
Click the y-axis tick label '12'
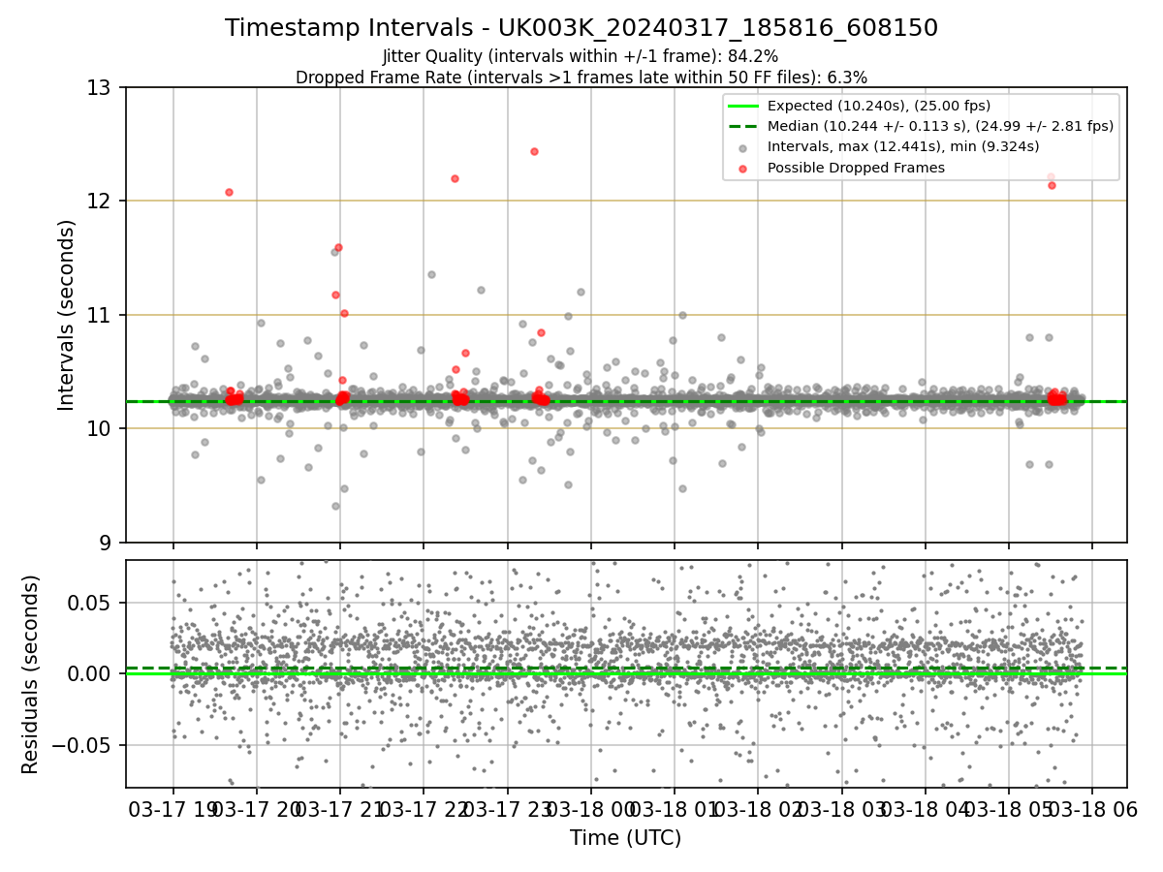[x=101, y=202]
